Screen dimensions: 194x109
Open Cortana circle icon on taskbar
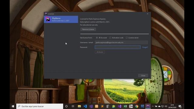66,106
